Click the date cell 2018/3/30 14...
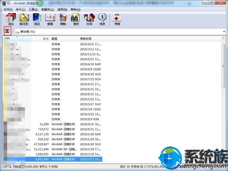This screenshot has height=171, width=228. [x=90, y=154]
